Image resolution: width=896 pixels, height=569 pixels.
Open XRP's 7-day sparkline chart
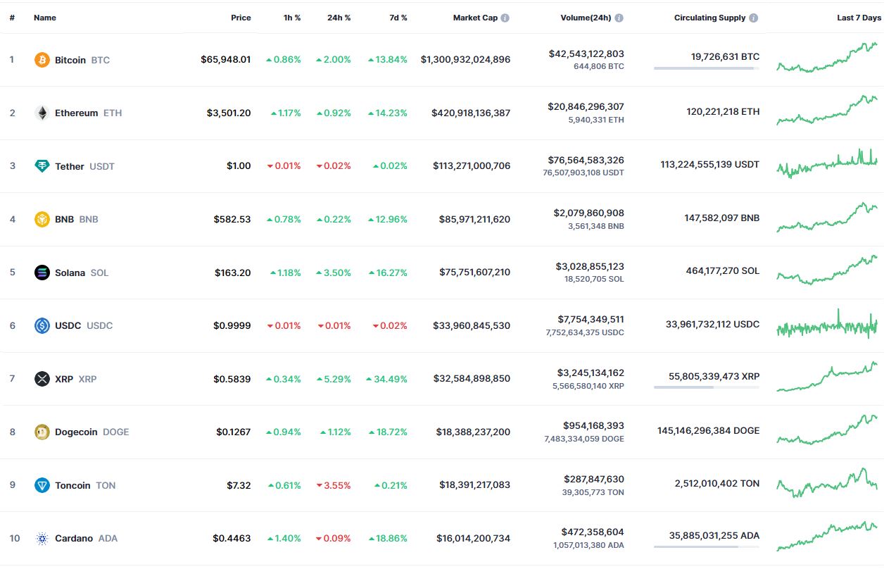pos(827,377)
